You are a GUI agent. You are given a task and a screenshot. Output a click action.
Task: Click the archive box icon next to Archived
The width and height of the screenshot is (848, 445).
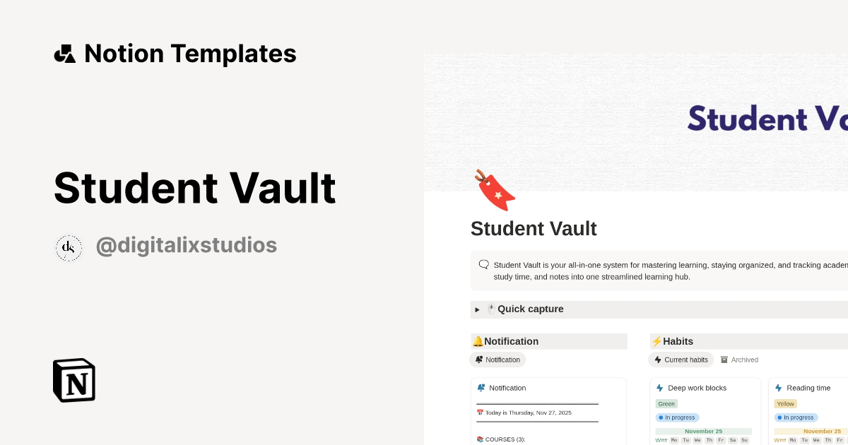click(724, 360)
